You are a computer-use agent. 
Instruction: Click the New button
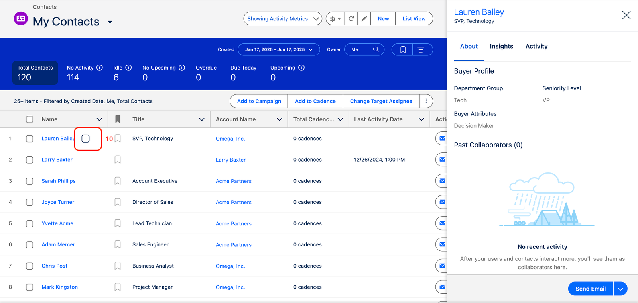383,19
